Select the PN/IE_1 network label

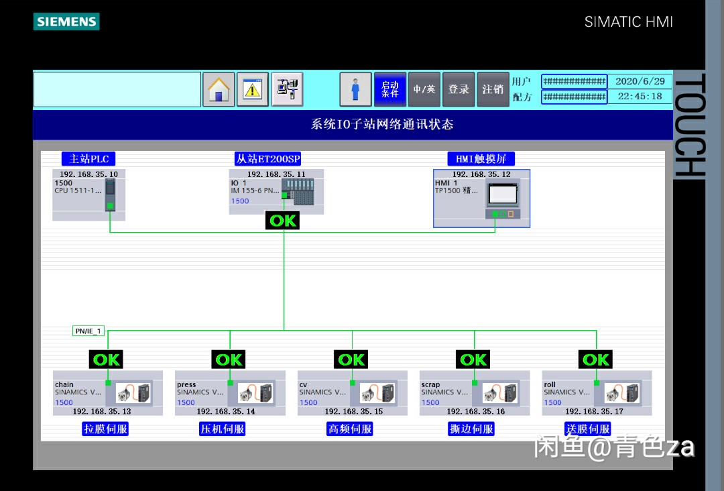pyautogui.click(x=88, y=331)
